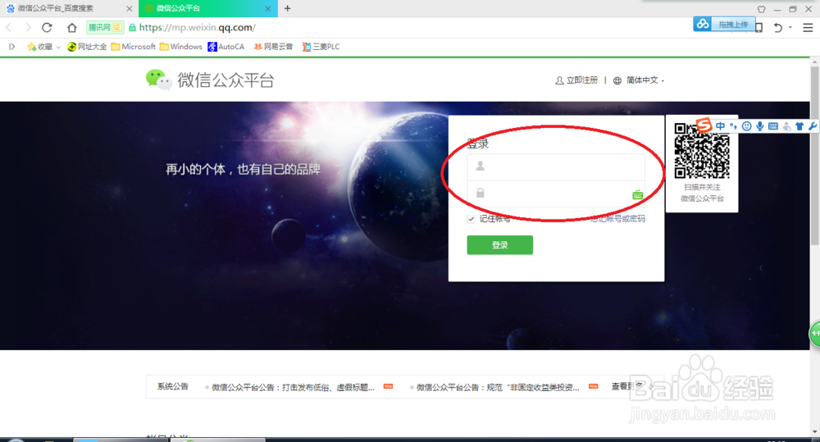Open announcement 规范非固定收益类投资
The height and width of the screenshot is (442, 820).
coord(498,387)
